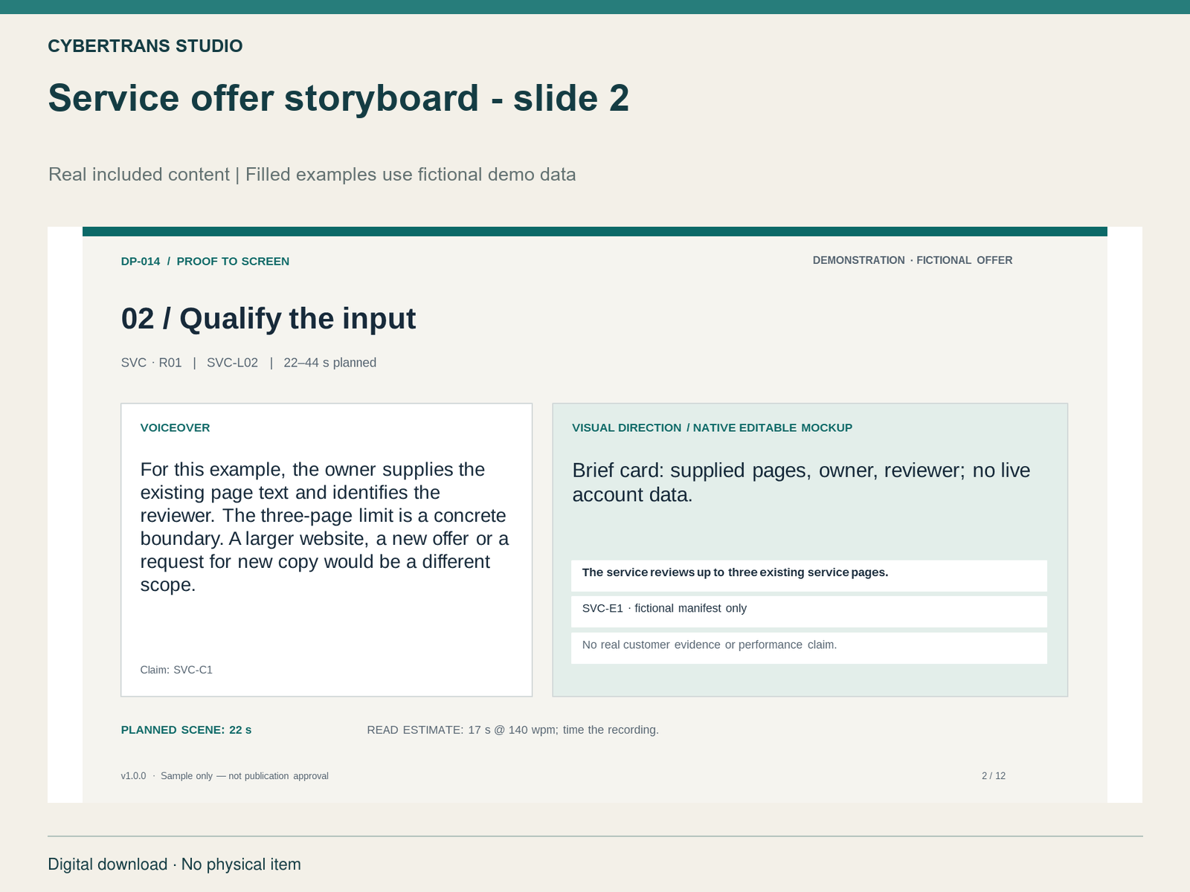1190x892 pixels.
Task: Click row 'No real customer evidence or performance claim.'
Action: tap(809, 648)
